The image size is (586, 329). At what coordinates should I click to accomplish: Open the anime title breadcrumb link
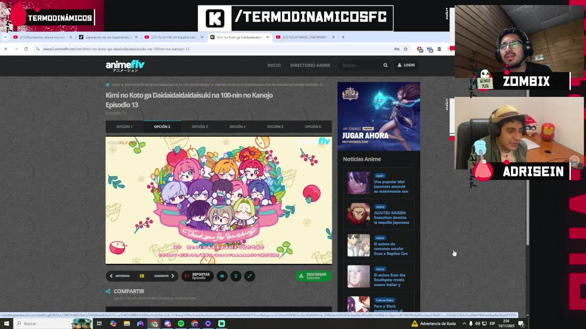coord(167,85)
